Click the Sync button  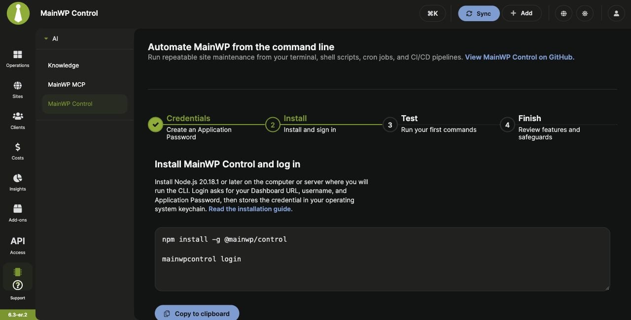click(x=479, y=13)
